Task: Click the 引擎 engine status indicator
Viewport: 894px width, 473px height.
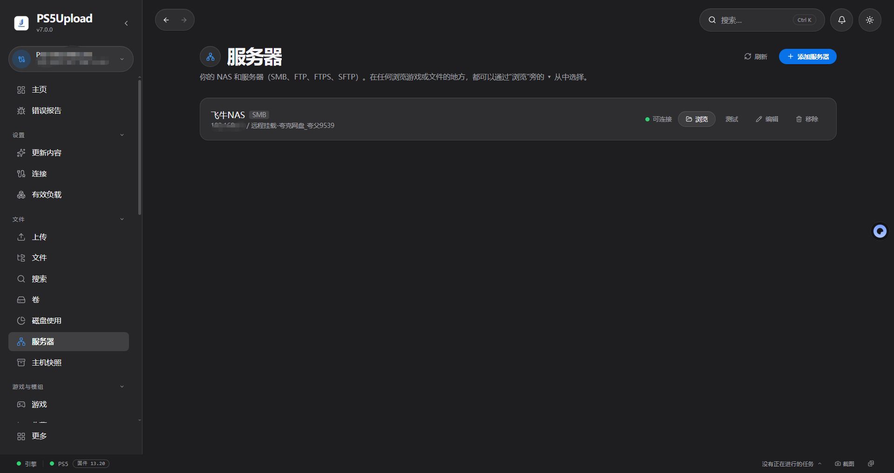Action: (x=27, y=464)
